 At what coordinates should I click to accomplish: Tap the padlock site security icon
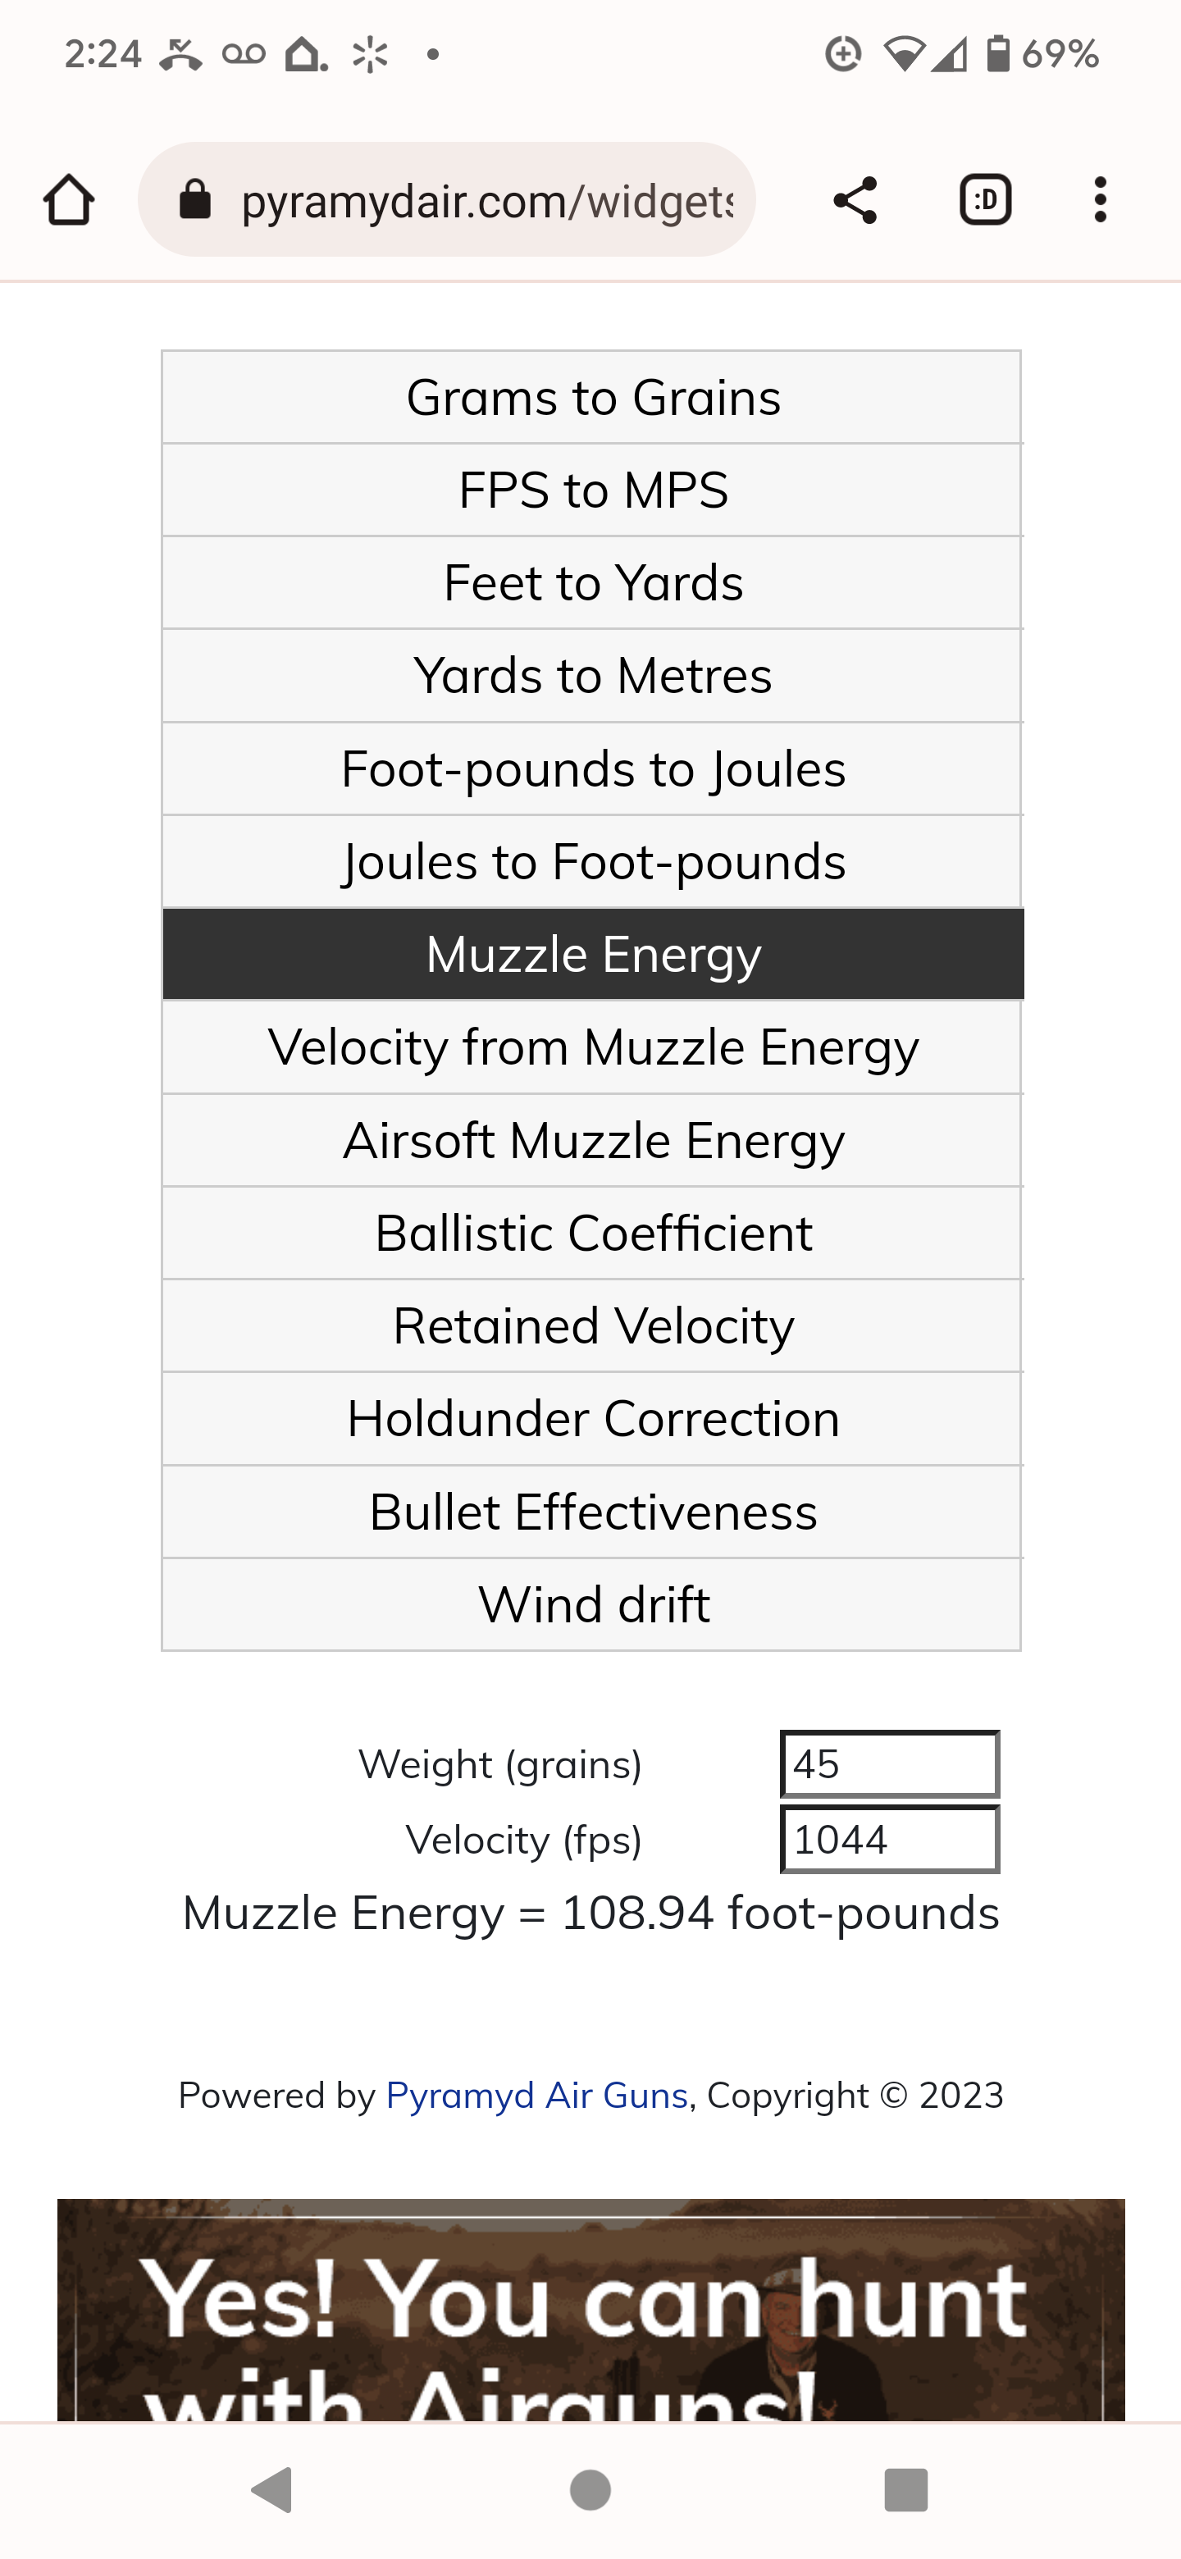click(194, 199)
